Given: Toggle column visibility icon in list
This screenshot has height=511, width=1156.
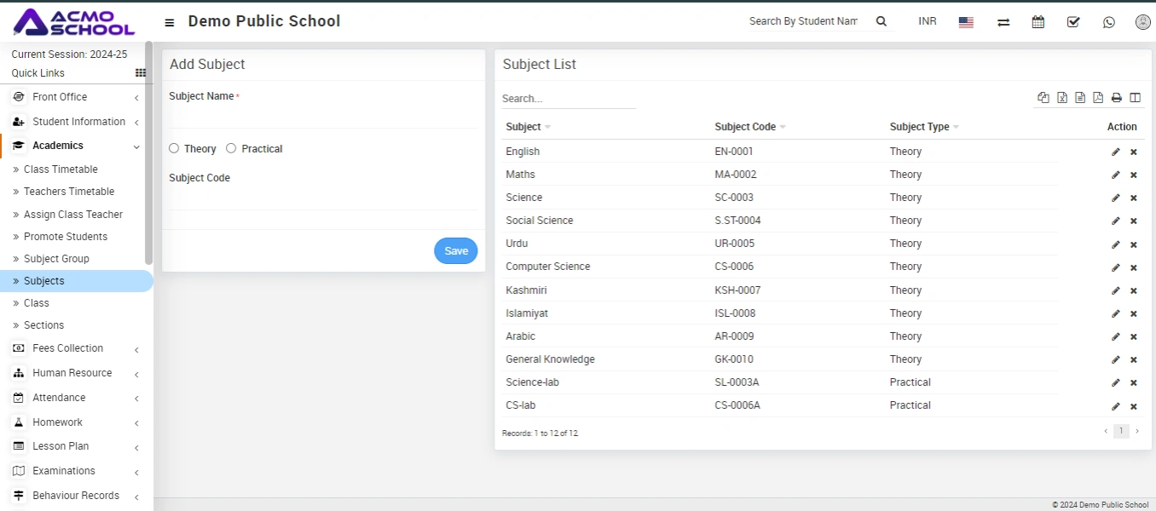Looking at the screenshot, I should coord(1135,98).
